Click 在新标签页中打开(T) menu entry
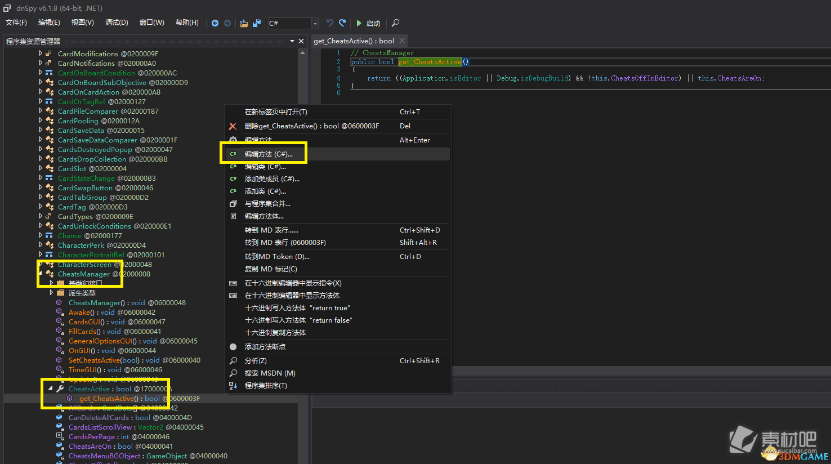 click(x=338, y=112)
